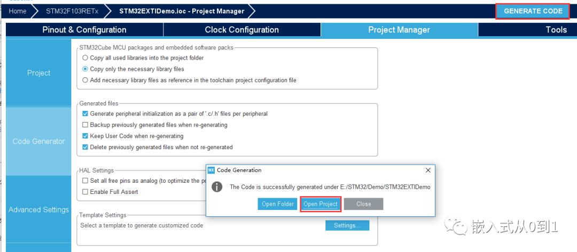Image resolution: width=577 pixels, height=252 pixels.
Task: Switch to Pinout & Configuration tab
Action: tap(84, 30)
